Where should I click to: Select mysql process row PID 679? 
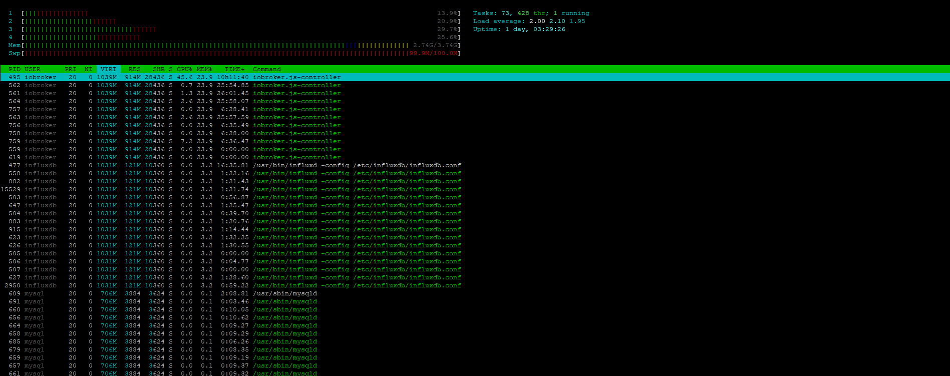point(475,349)
